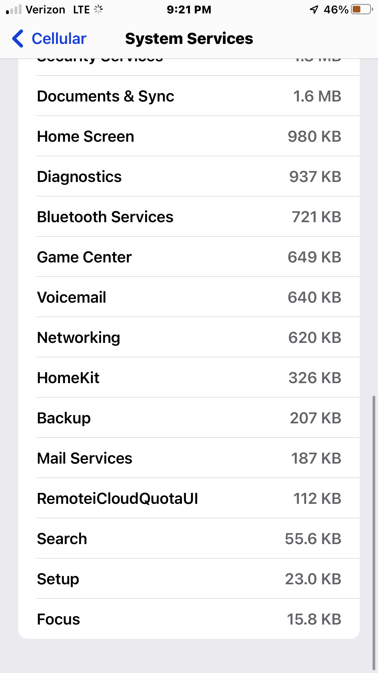Click the vertical scrollbar indicator
378x673 pixels.
(374, 533)
